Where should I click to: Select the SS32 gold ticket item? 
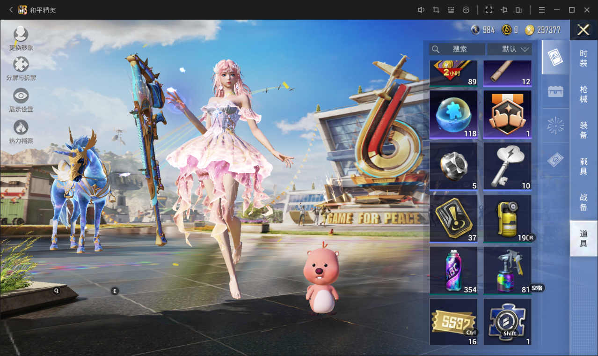point(453,322)
